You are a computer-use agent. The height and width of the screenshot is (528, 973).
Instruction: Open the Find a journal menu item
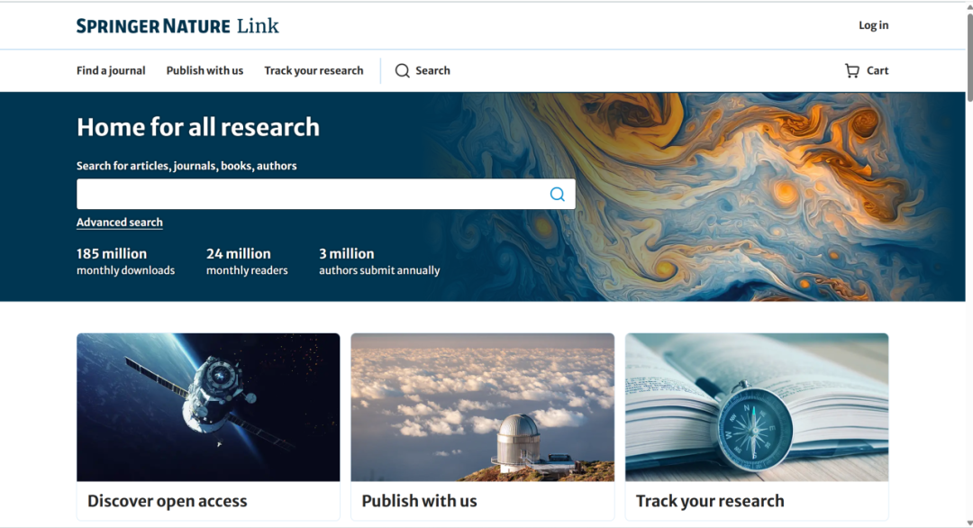point(111,71)
